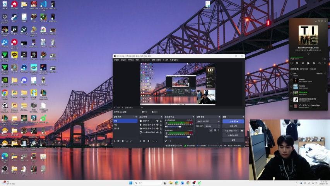Click the Windows Start button on taskbar

click(x=130, y=183)
